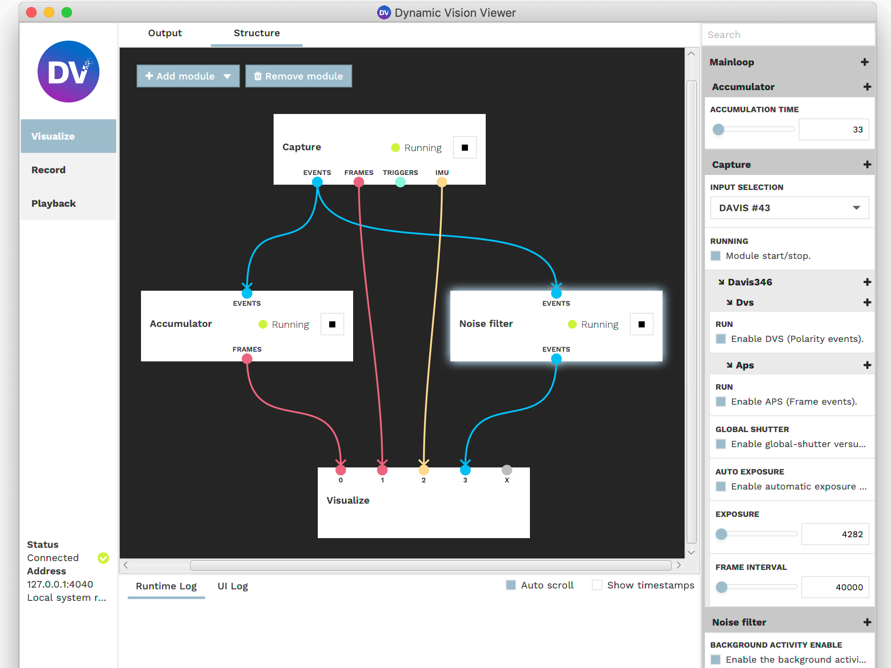891x668 pixels.
Task: Stop the Capture module with its square button
Action: click(465, 148)
